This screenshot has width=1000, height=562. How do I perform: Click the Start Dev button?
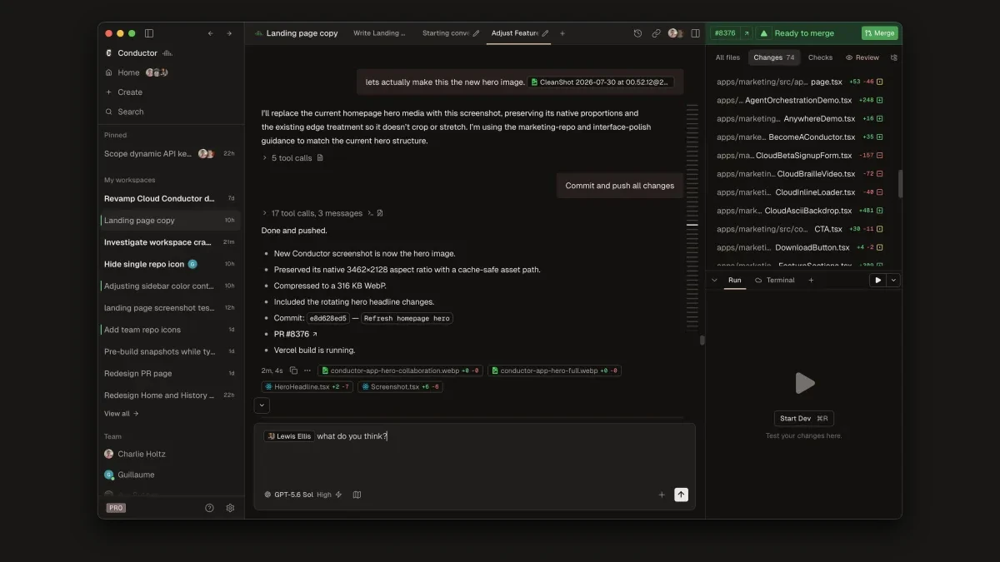pyautogui.click(x=804, y=419)
